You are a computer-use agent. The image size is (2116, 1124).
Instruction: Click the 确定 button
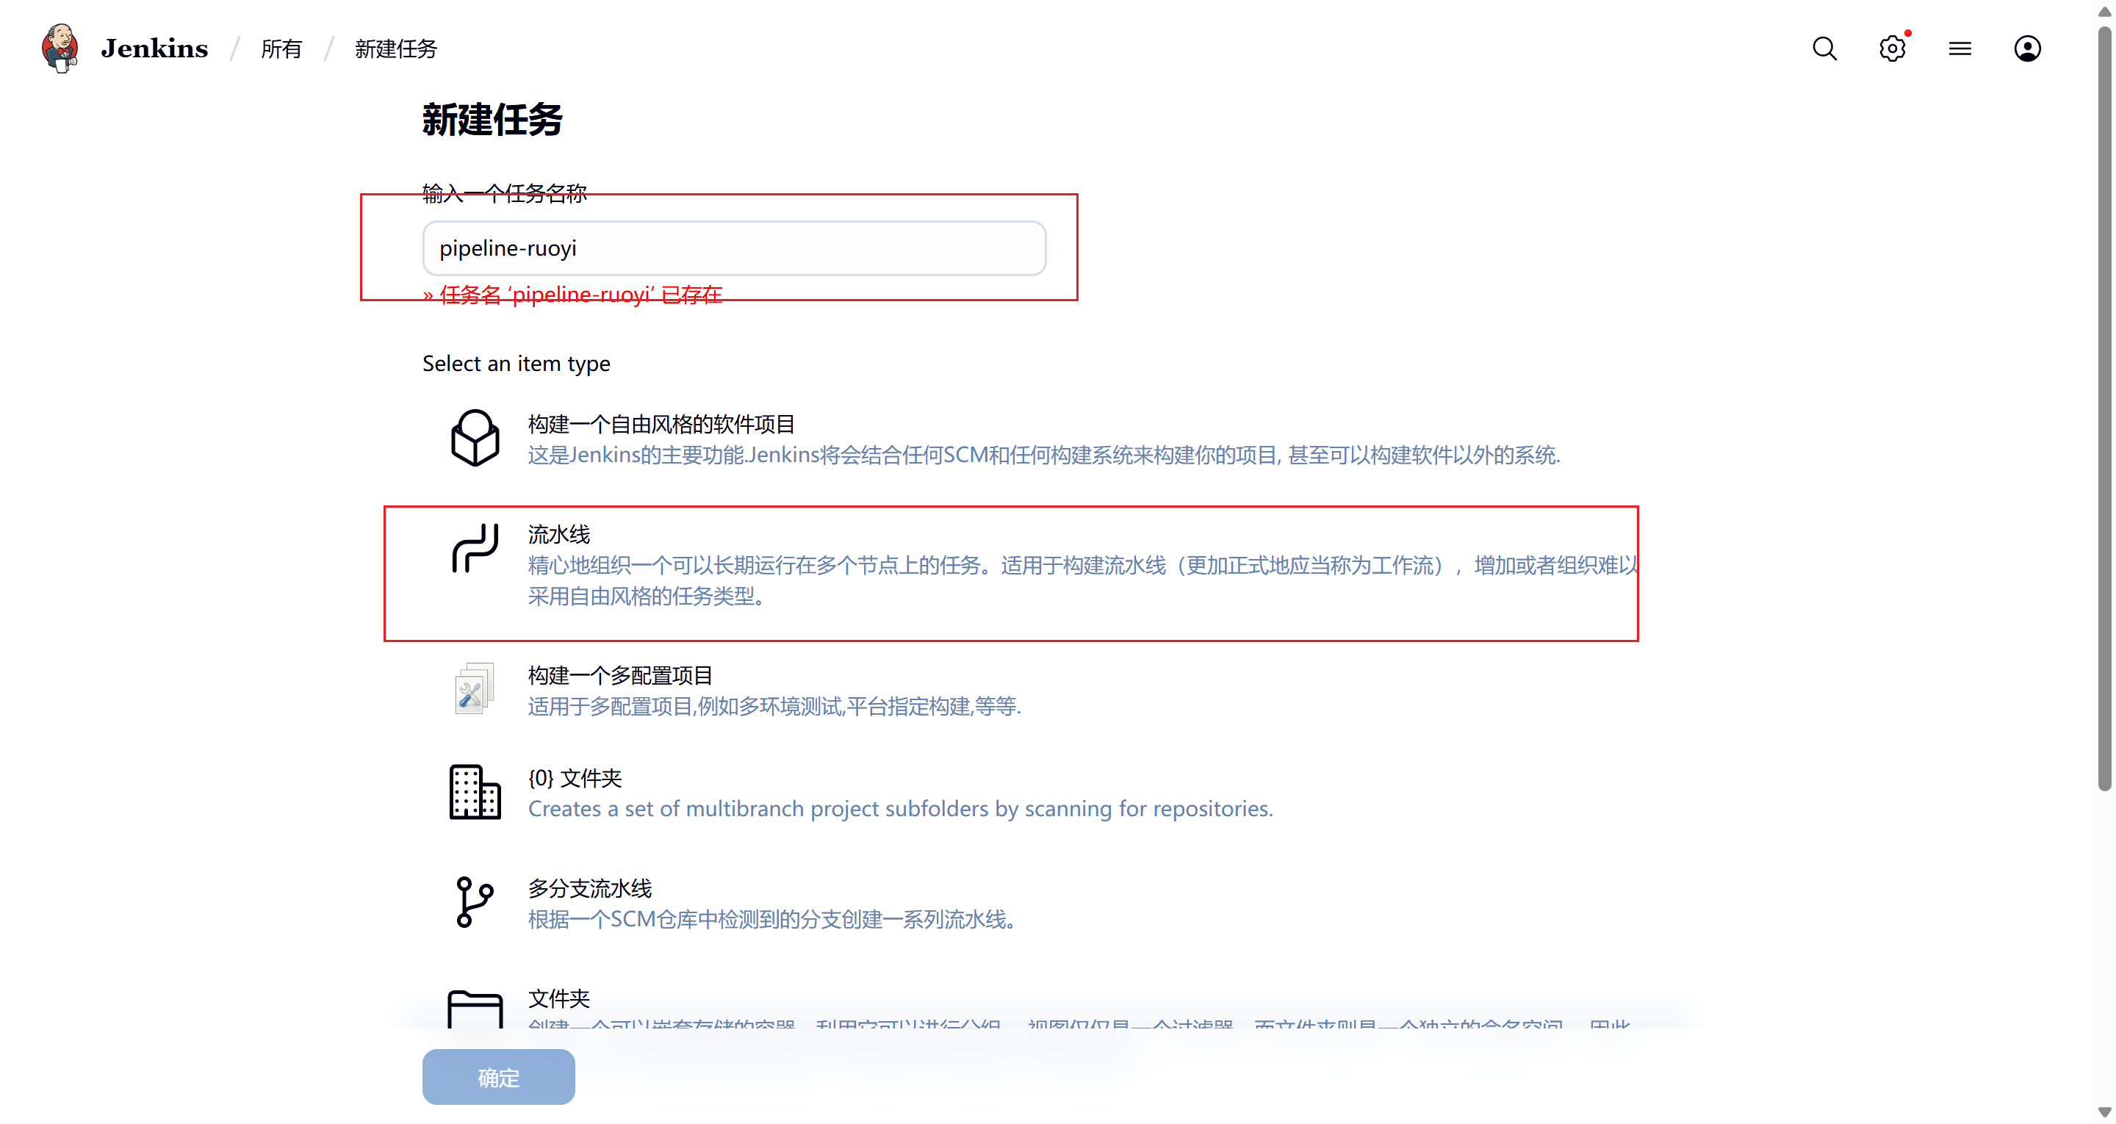point(499,1076)
